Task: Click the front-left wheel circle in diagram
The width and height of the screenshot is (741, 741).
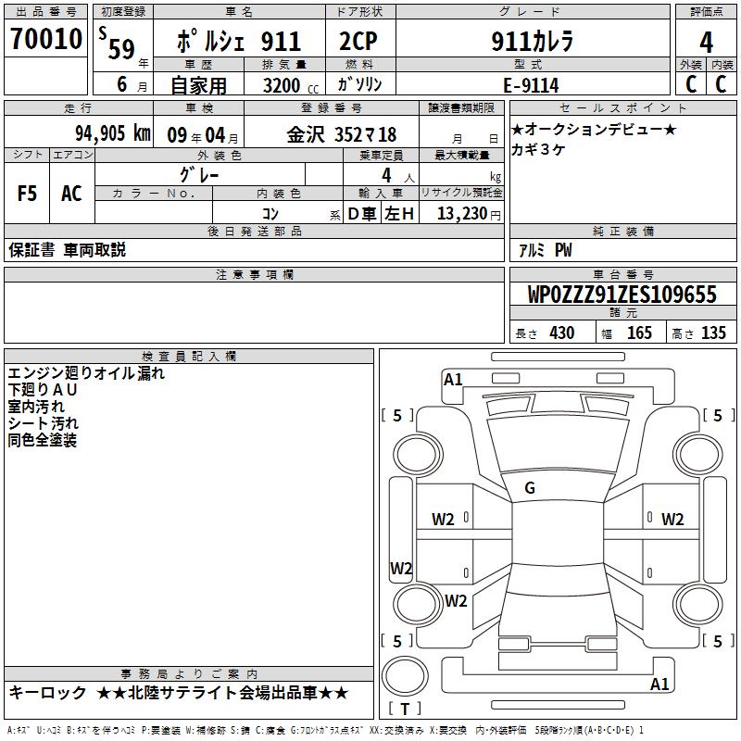Action: coord(418,455)
